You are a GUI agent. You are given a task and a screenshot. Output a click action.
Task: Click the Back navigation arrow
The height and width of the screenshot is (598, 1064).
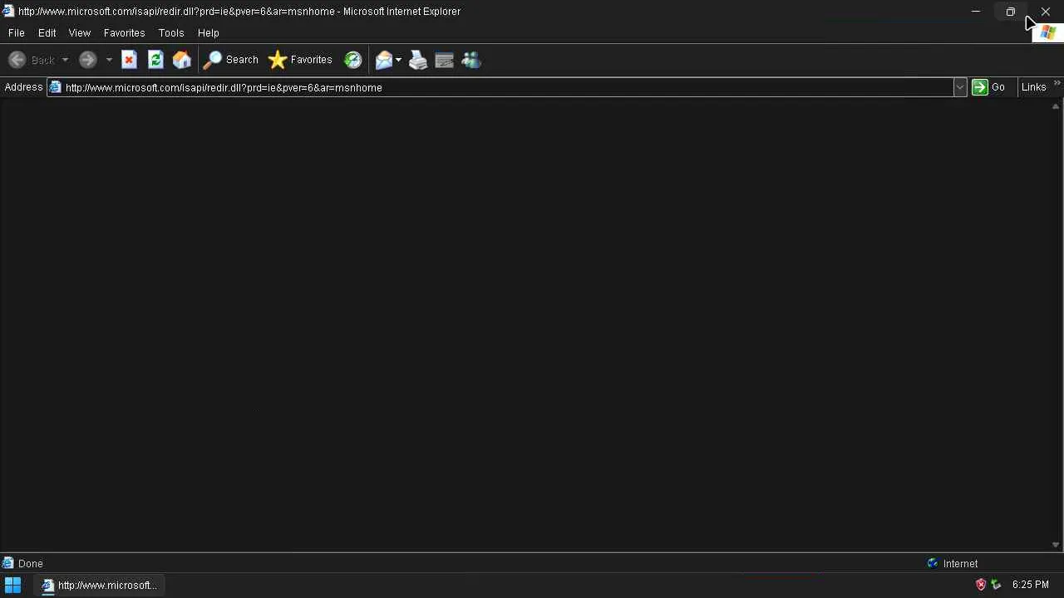coord(17,60)
